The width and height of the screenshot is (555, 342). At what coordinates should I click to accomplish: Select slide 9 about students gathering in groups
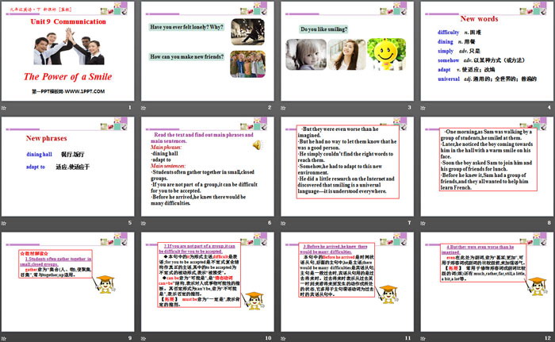pos(70,283)
